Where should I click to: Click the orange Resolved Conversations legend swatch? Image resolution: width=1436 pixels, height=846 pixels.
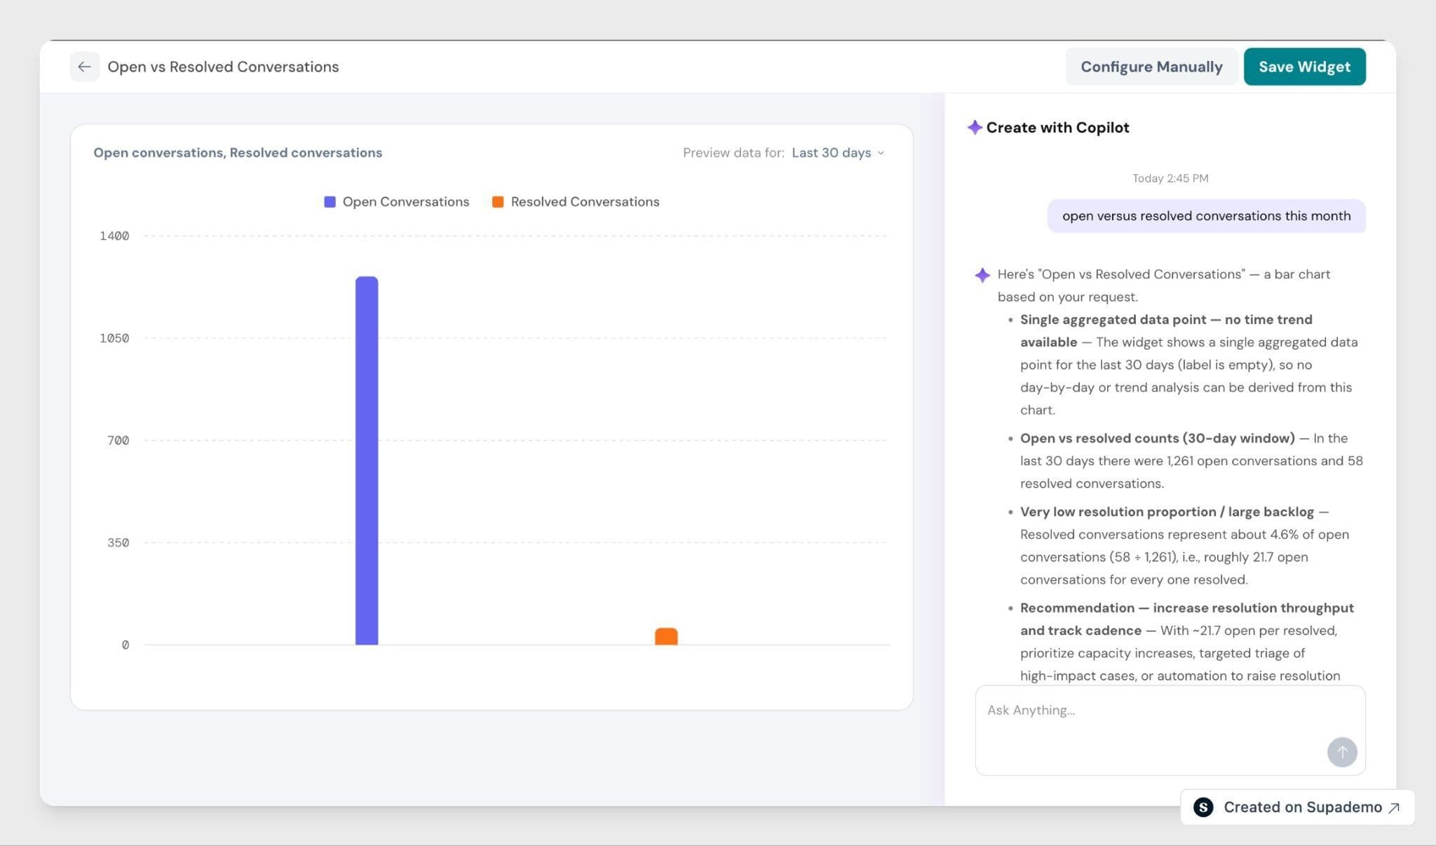pyautogui.click(x=498, y=202)
